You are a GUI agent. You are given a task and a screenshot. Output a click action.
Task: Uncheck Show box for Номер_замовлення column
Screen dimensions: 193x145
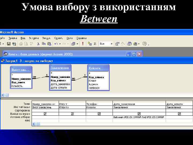tap(45, 114)
